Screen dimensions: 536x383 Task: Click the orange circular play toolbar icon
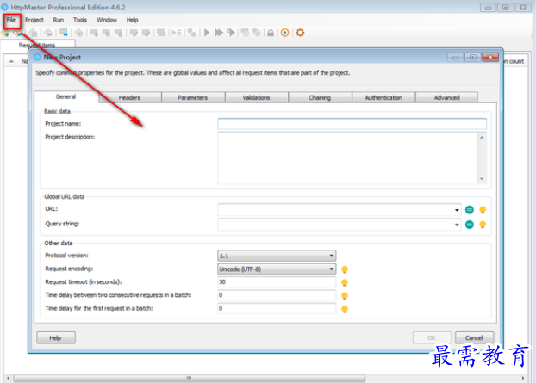(284, 33)
